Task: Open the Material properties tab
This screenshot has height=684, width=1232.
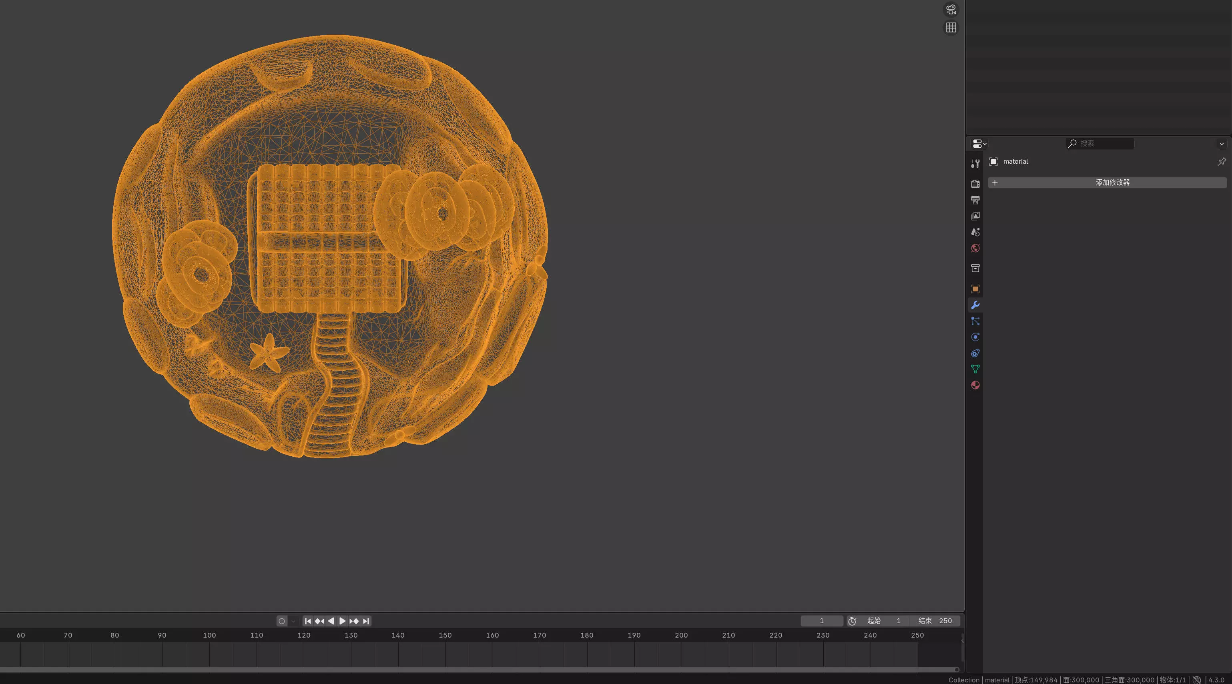Action: click(x=975, y=385)
